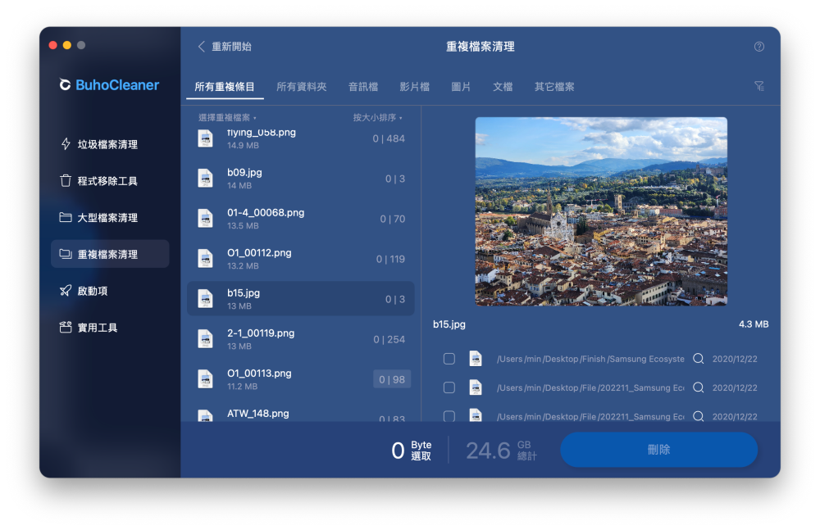Viewport: 820px width, 530px height.
Task: Switch to the 所有重複條目 tab
Action: tap(225, 87)
